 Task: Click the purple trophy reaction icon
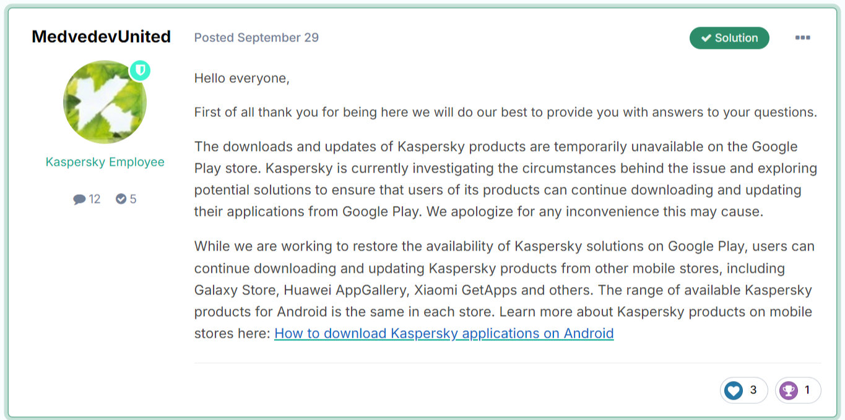788,390
